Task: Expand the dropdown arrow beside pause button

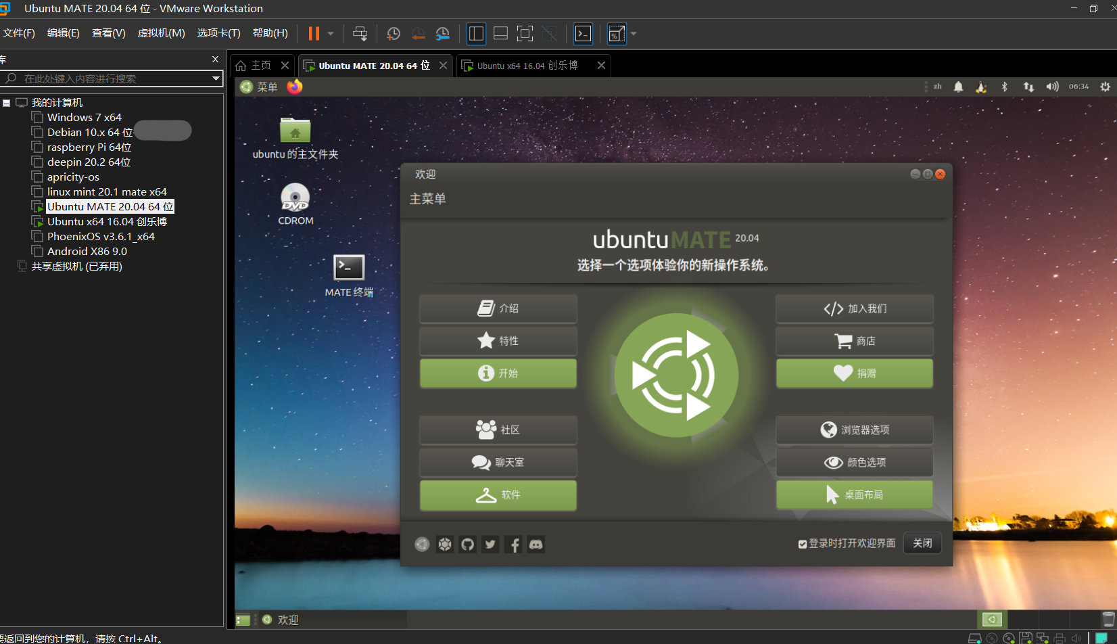Action: pos(331,34)
